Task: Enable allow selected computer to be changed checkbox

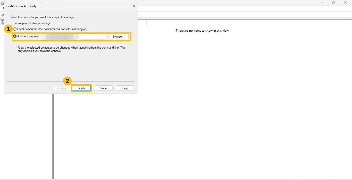Action: 15,48
